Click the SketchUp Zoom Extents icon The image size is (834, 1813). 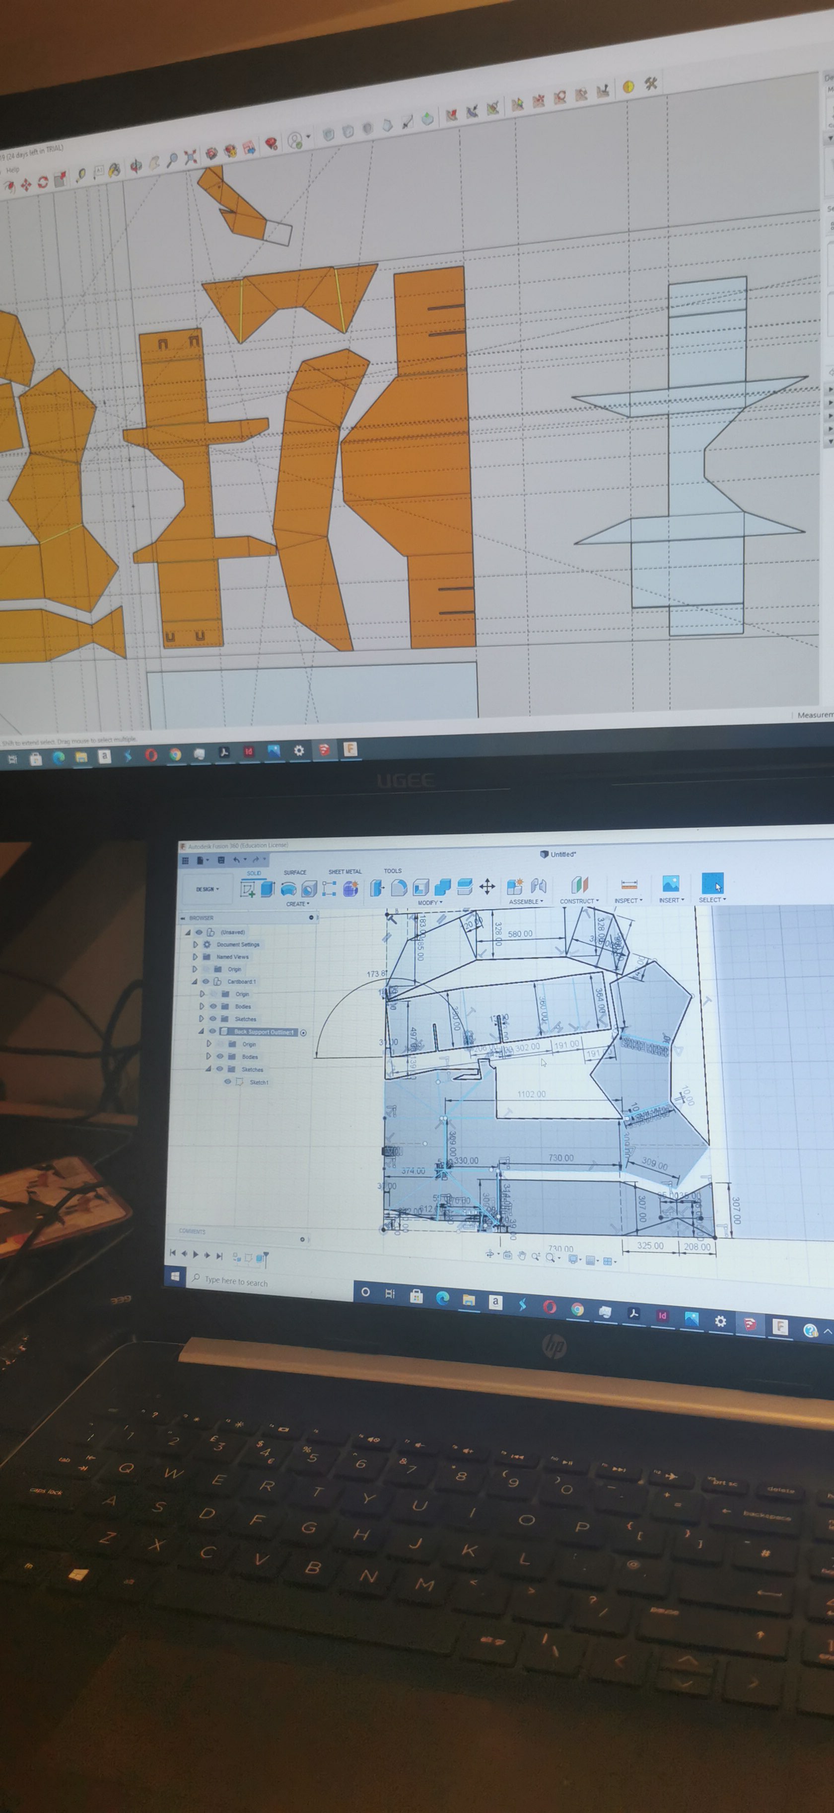(191, 157)
